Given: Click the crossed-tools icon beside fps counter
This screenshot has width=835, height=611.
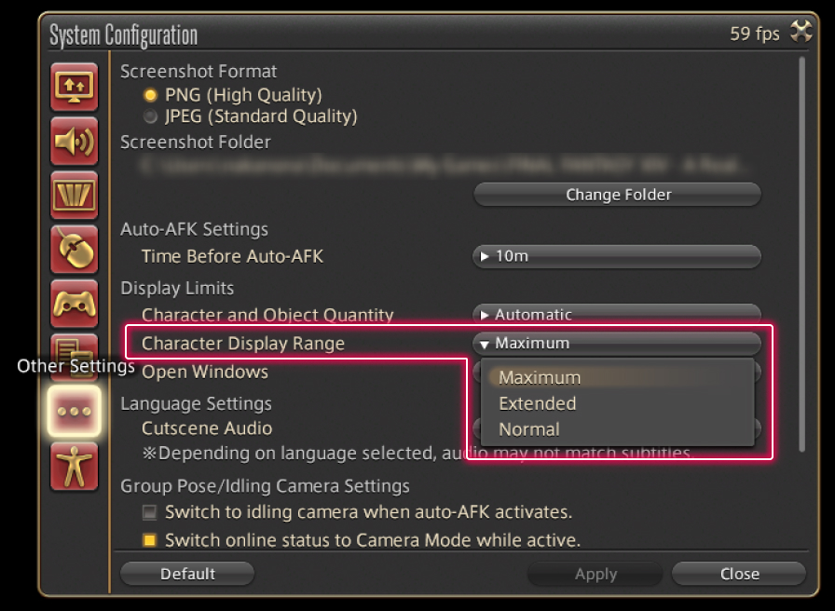Looking at the screenshot, I should [x=801, y=33].
